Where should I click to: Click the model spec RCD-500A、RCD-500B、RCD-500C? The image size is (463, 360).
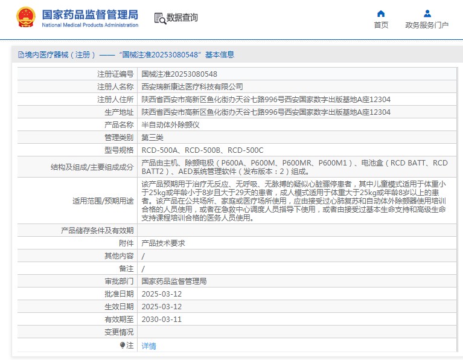point(202,150)
